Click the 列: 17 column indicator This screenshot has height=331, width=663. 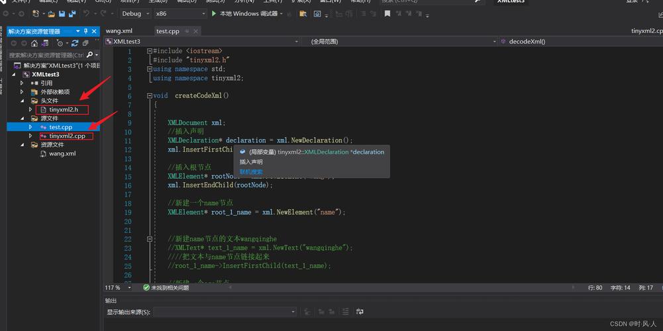pos(646,287)
